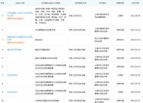Viewport: 143px width, 103px height.
Task: Select the 工商局 source cell in row 9
Action: click(120, 92)
